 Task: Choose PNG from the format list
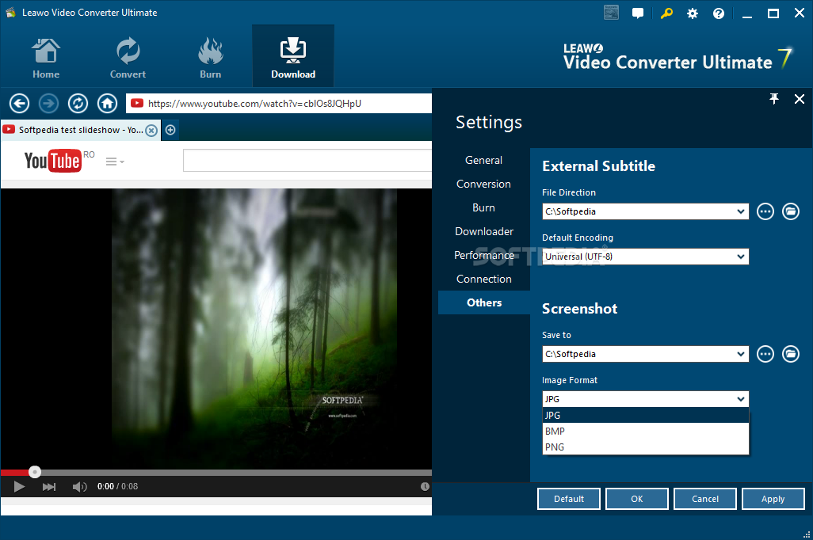coord(646,447)
